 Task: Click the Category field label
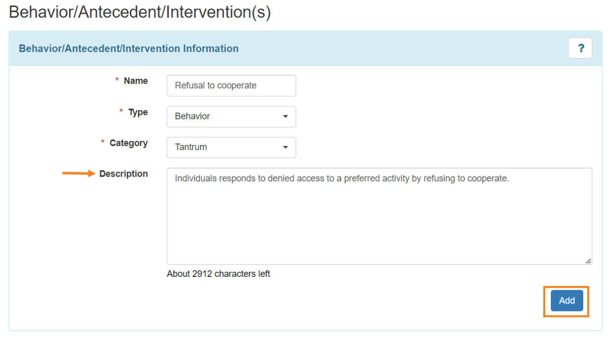128,143
